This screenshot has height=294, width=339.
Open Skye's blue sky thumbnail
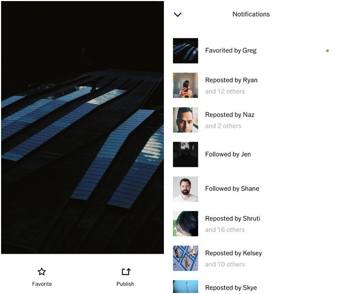185,287
